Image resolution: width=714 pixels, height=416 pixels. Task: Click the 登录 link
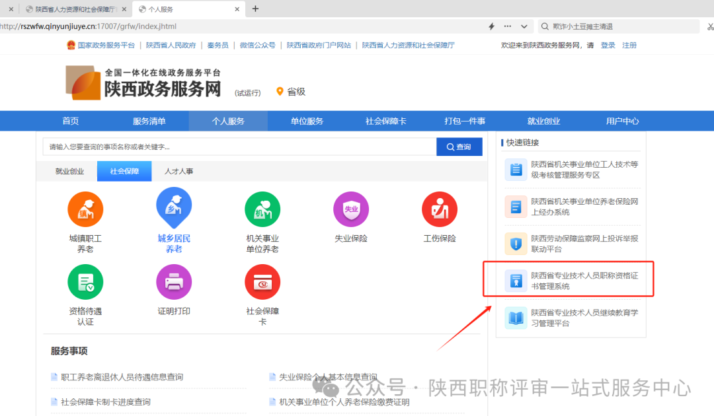pyautogui.click(x=608, y=45)
